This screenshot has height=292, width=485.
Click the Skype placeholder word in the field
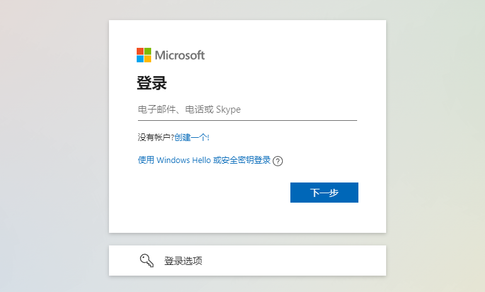(228, 109)
